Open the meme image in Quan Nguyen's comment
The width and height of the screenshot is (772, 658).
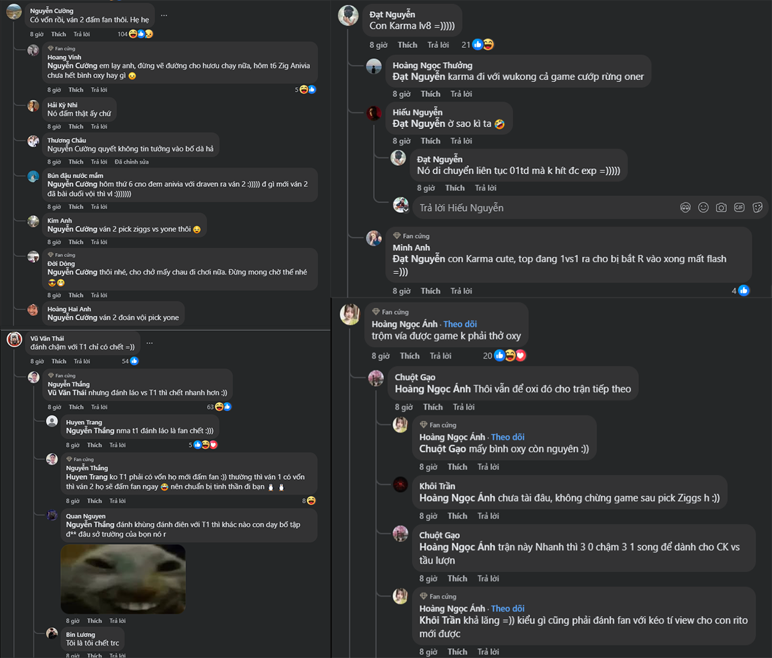click(123, 579)
